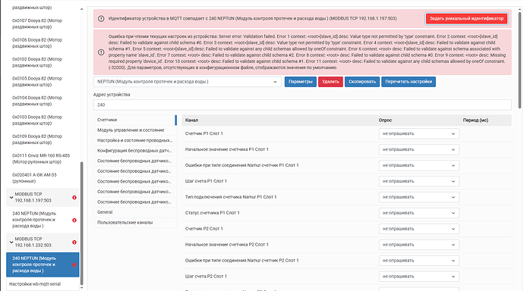Select device 0x0106 Dooya 82
This screenshot has height=291, width=524.
coord(43,43)
